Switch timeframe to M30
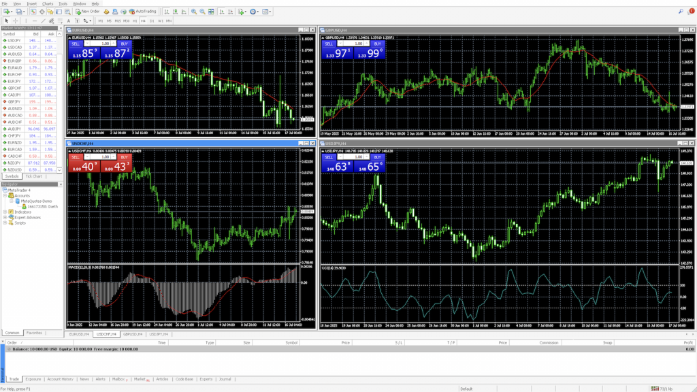Screen dimensions: 697x392 pos(126,21)
